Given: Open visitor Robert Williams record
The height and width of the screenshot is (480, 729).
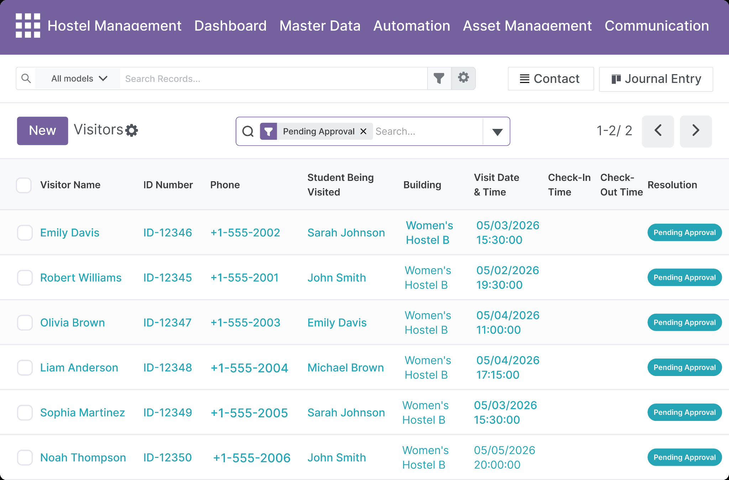Looking at the screenshot, I should tap(81, 277).
